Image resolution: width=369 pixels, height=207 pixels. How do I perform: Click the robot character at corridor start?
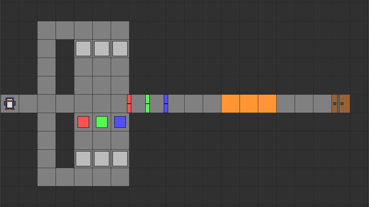point(10,103)
